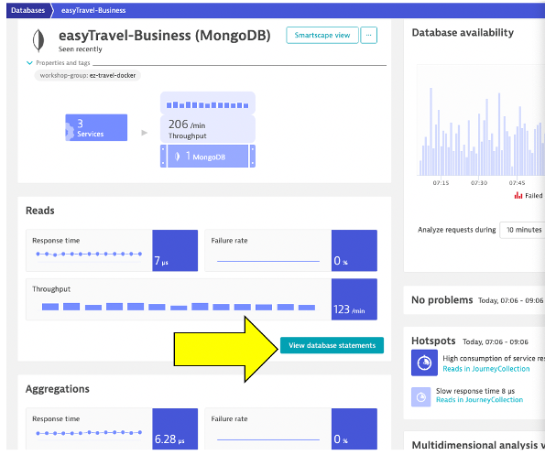The image size is (545, 455).
Task: Click View database statements button
Action: (332, 345)
